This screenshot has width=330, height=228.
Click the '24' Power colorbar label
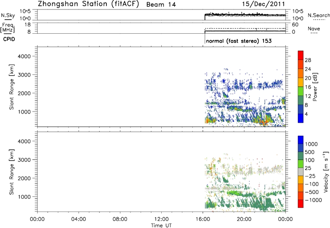(308, 69)
